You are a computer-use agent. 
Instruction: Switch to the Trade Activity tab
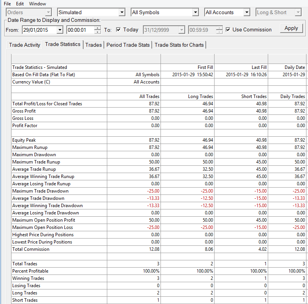(25, 45)
